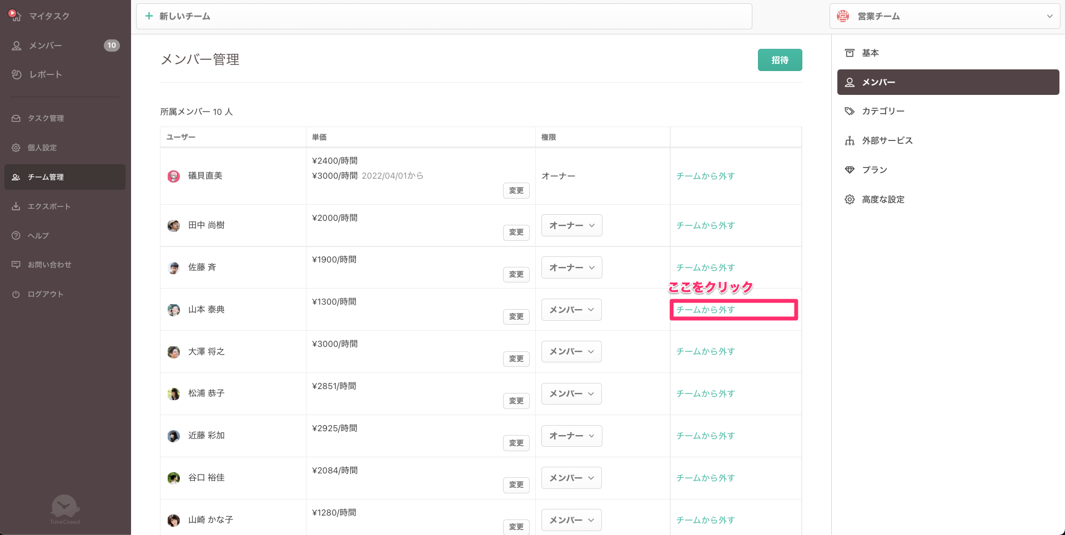The image size is (1065, 535).
Task: Click 変更 button for 大澤 将之's rate
Action: pos(516,359)
